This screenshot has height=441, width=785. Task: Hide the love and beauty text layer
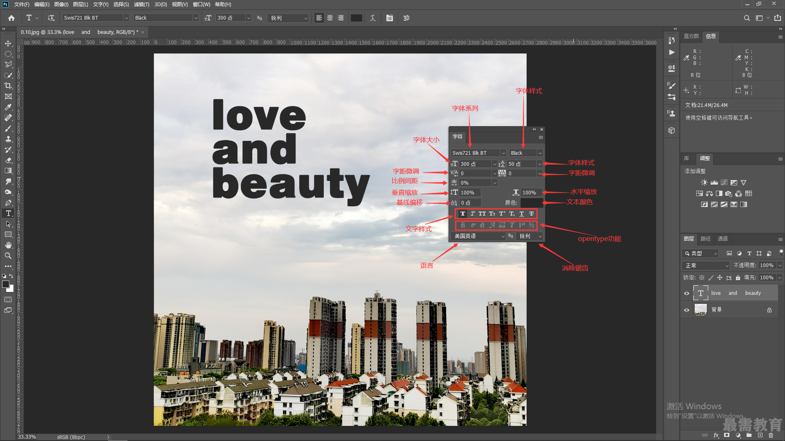686,293
